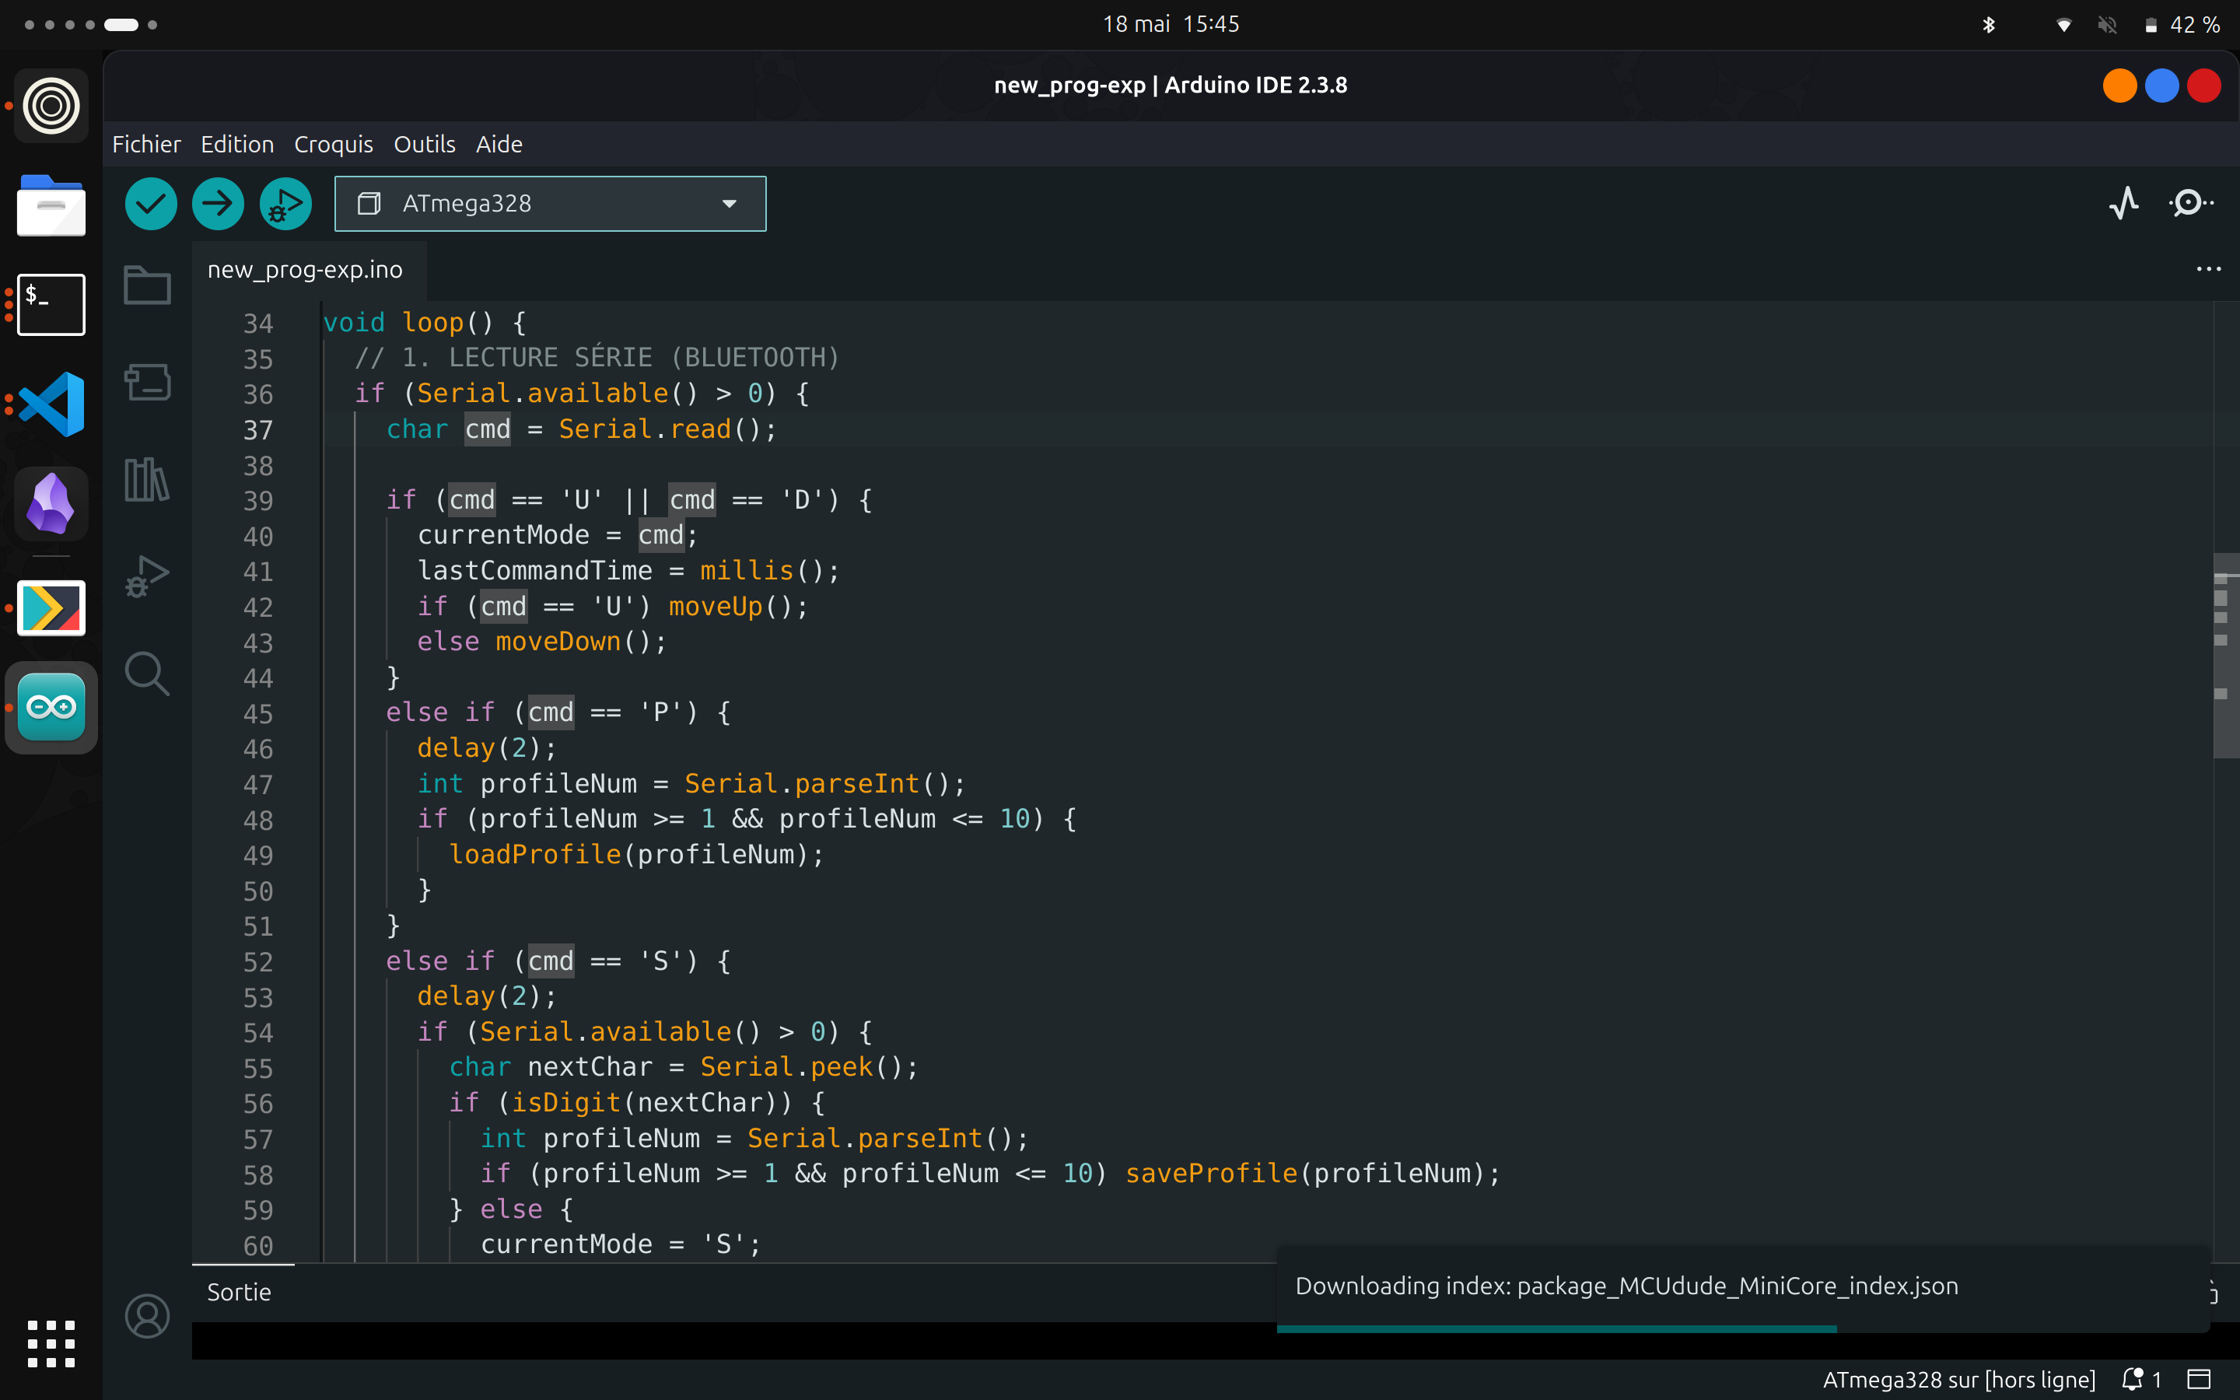2240x1400 pixels.
Task: Expand the ATmega328 board selector dropdown
Action: click(550, 204)
